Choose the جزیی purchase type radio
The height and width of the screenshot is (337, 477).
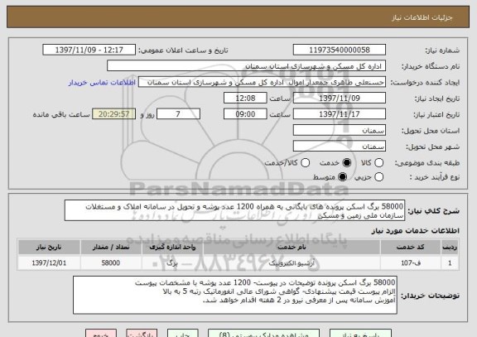tap(378, 177)
